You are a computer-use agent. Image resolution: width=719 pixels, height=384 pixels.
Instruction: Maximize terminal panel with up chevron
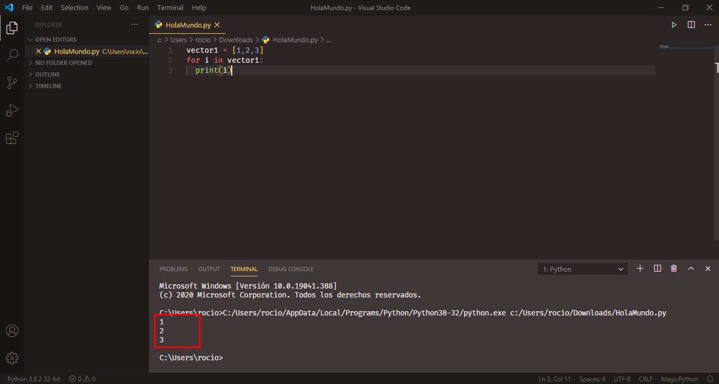tap(691, 268)
